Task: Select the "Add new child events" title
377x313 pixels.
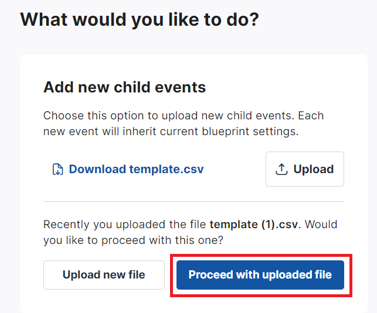Action: click(124, 88)
